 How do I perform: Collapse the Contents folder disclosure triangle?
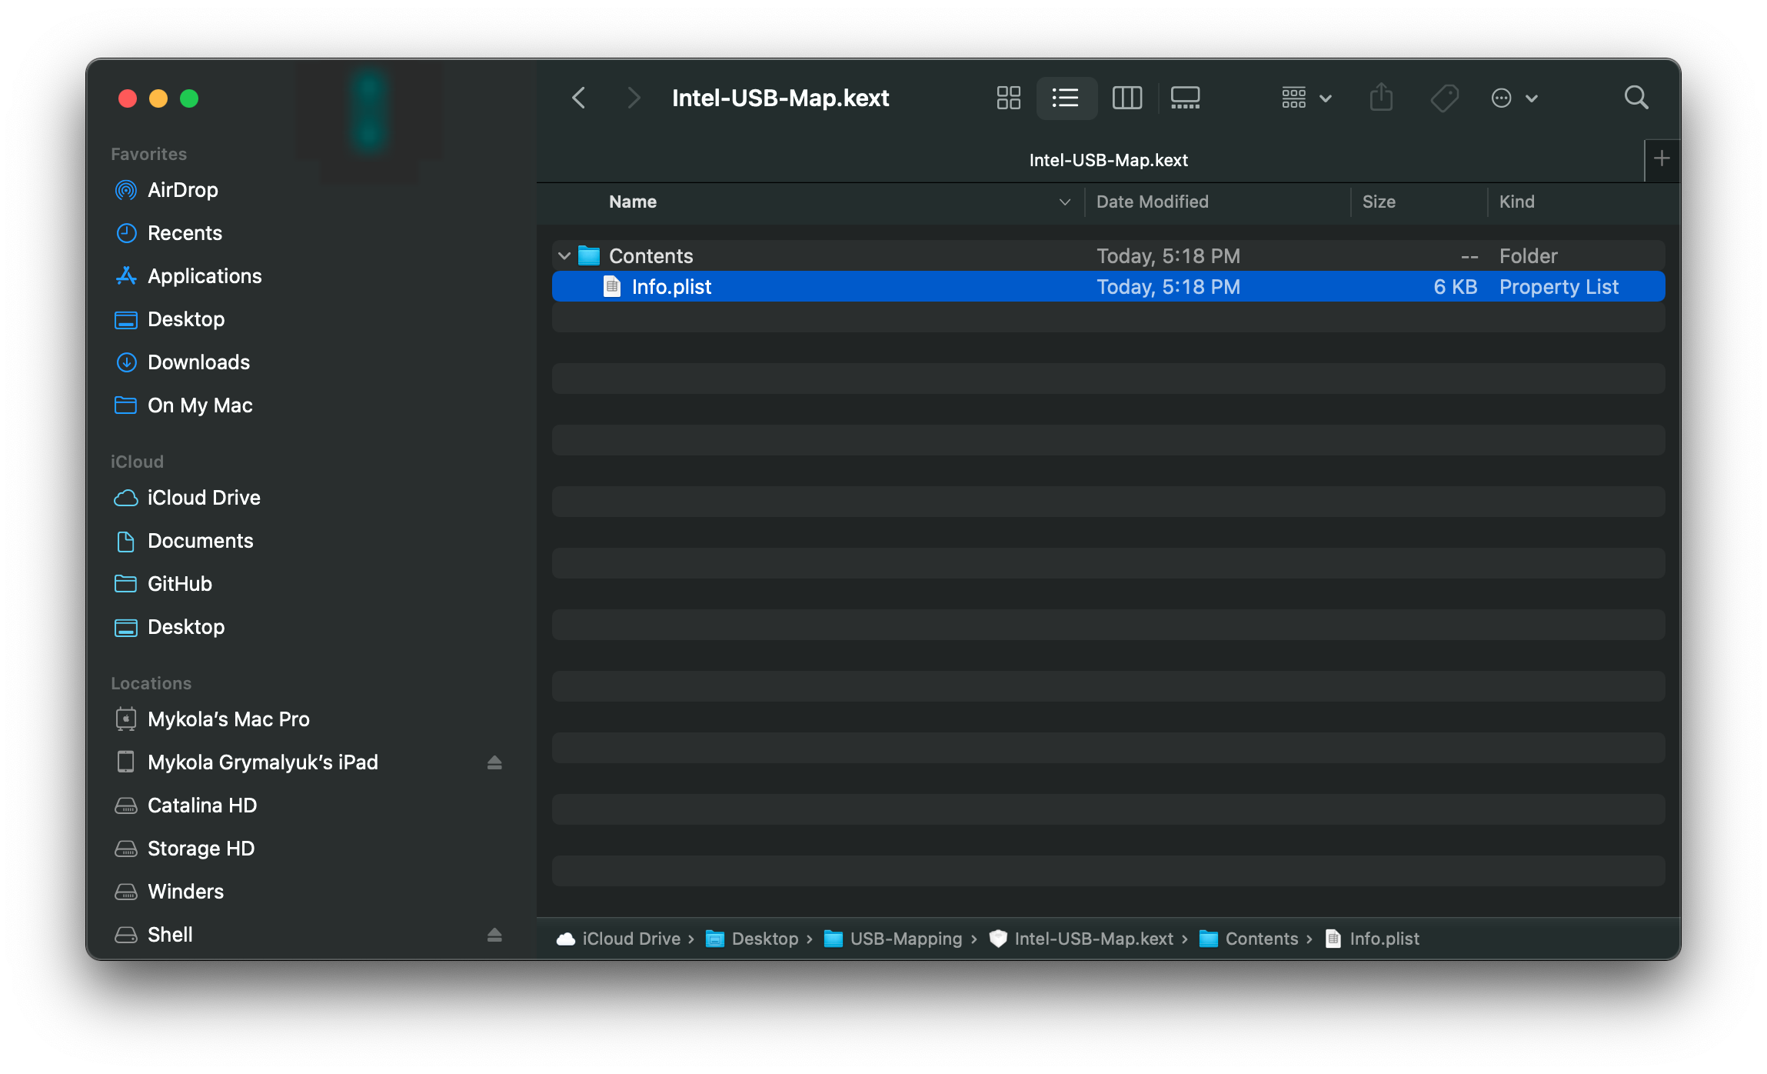click(x=564, y=255)
